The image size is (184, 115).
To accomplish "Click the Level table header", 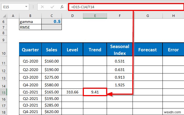I will 72,49.
